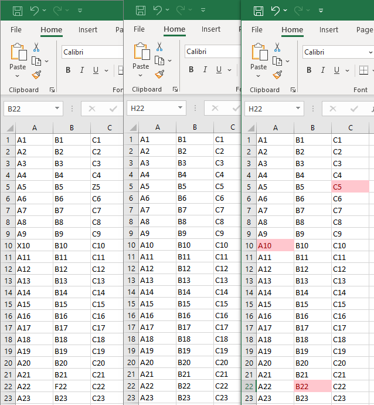Viewport: 374px width, 405px height.
Task: Select highlighted cell C5 in right window
Action: coord(351,187)
